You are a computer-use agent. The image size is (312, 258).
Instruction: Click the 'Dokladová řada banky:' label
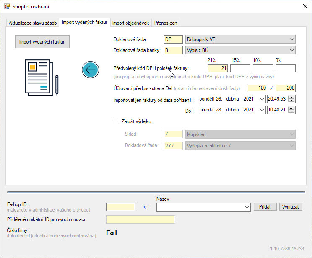(x=137, y=50)
